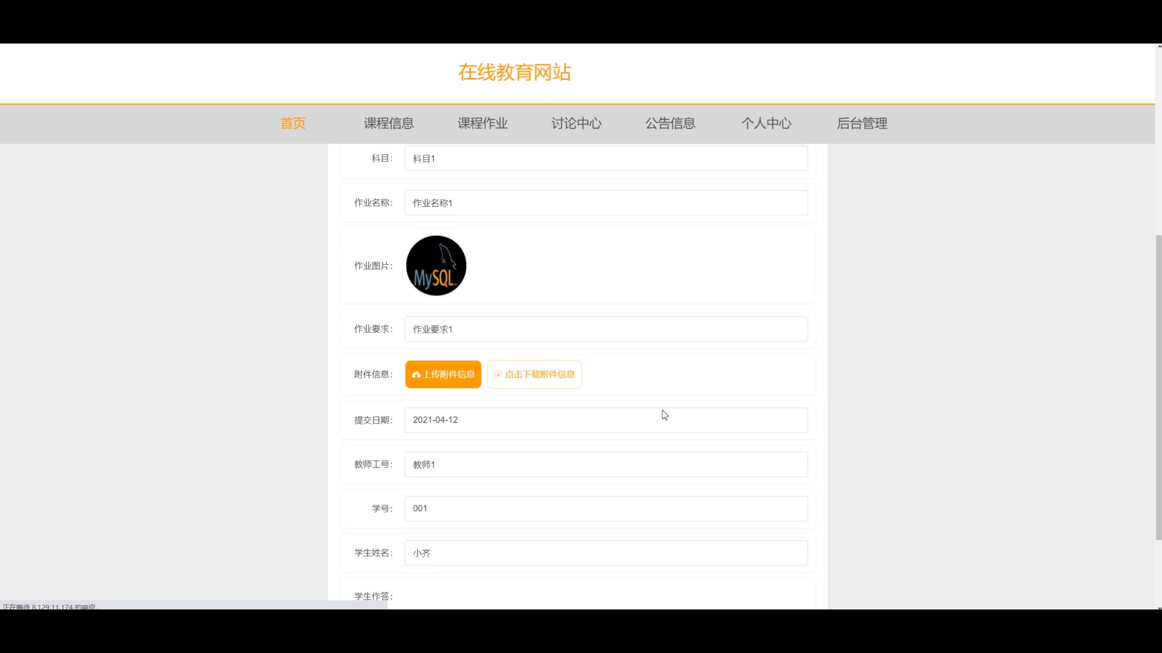Screen dimensions: 1162x653
Task: Focus the 科目 input field
Action: pos(606,158)
